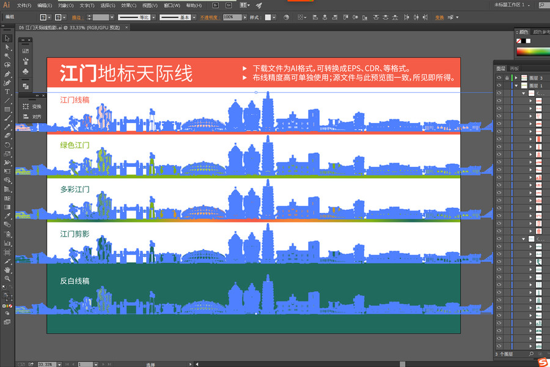550x367 pixels.
Task: Click the 不透明度 opacity link
Action: pos(210,17)
